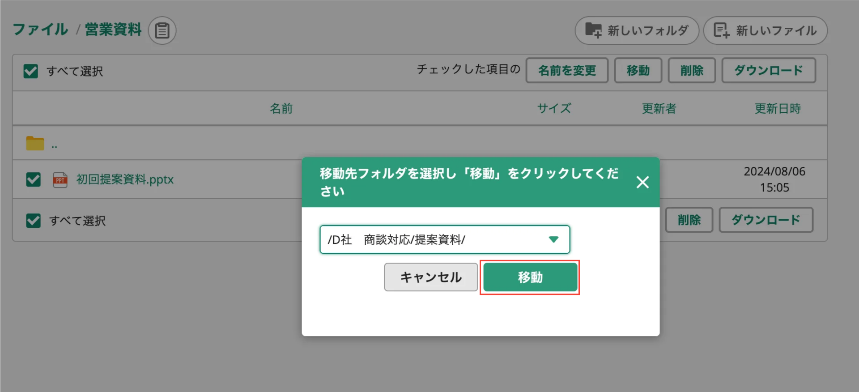Viewport: 859px width, 392px height.
Task: Click the clipboard icon beside 営業資料
Action: pyautogui.click(x=162, y=30)
